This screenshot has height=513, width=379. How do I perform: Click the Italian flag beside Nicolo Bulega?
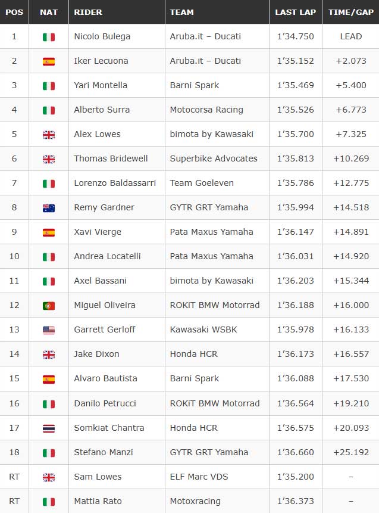click(49, 37)
